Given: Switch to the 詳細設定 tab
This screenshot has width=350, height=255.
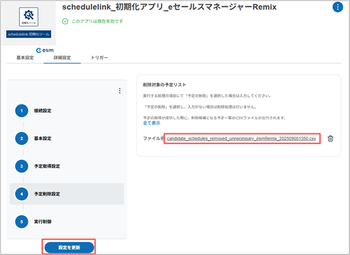Looking at the screenshot, I should 62,58.
